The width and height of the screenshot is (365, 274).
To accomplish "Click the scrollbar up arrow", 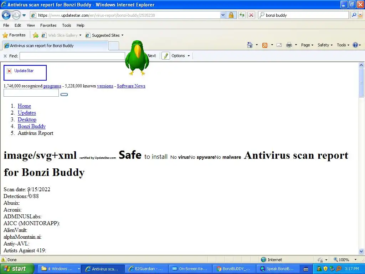I will [361, 65].
